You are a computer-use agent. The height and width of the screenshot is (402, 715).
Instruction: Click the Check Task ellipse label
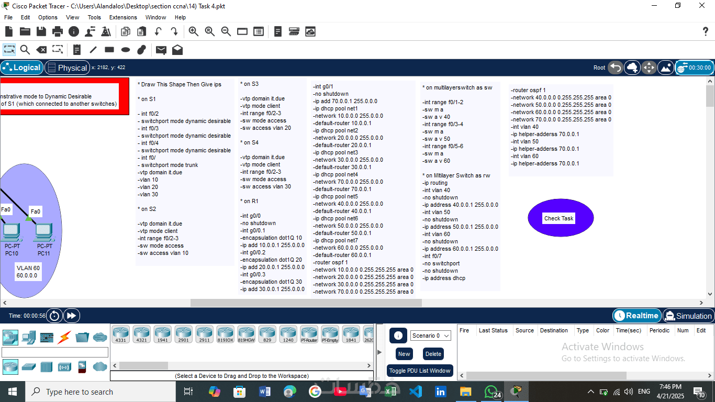point(559,218)
